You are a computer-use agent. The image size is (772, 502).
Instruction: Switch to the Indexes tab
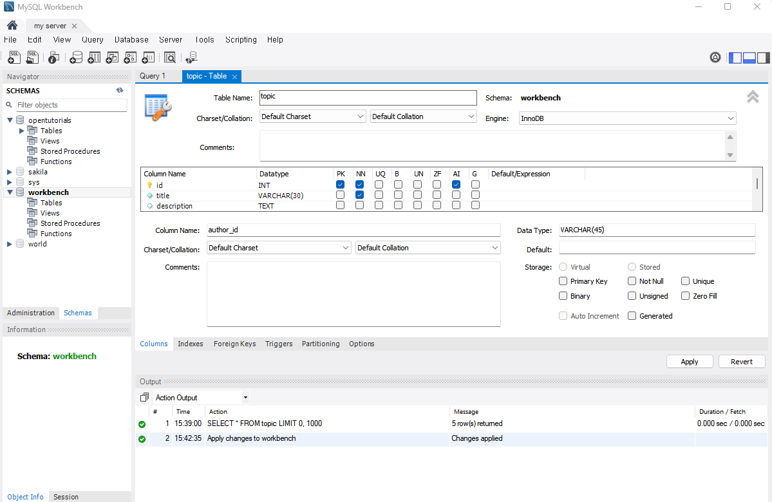[x=191, y=344]
